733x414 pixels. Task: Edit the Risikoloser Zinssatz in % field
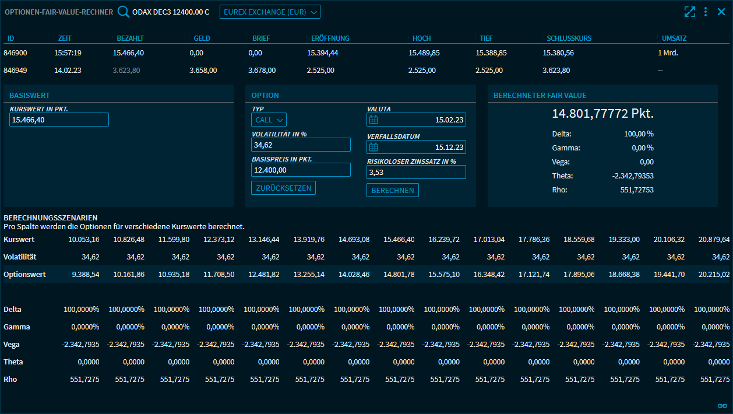416,172
